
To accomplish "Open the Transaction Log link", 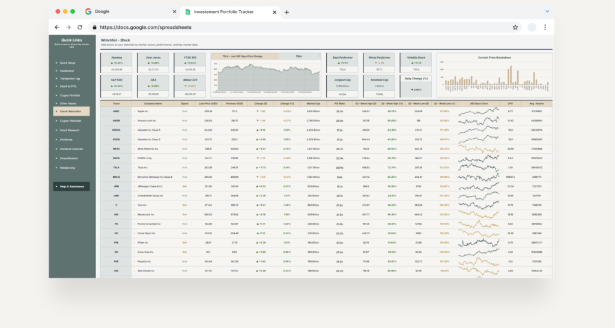I will [70, 79].
